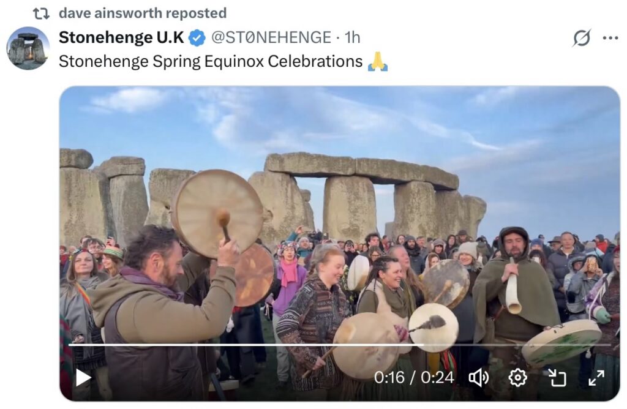Open the post's more options menu
627x409 pixels.
tap(610, 38)
